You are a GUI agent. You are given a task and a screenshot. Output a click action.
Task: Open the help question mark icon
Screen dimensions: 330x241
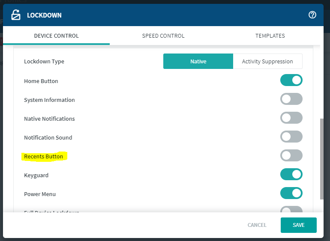coord(312,15)
